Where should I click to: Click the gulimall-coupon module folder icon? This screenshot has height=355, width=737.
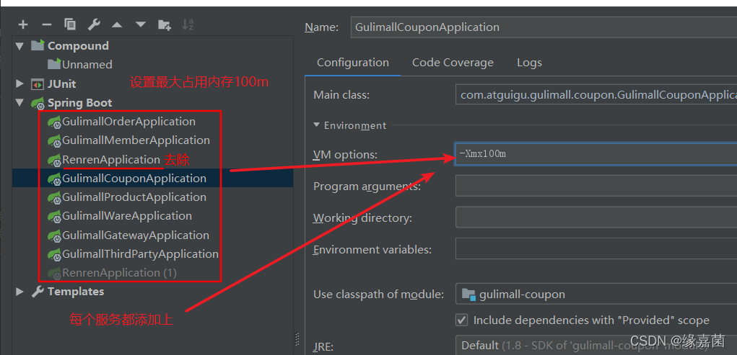(x=468, y=295)
